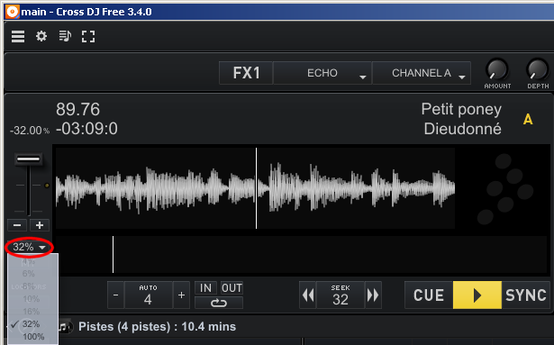Set loop IN point
Viewport: 554px width, 345px height.
[205, 288]
